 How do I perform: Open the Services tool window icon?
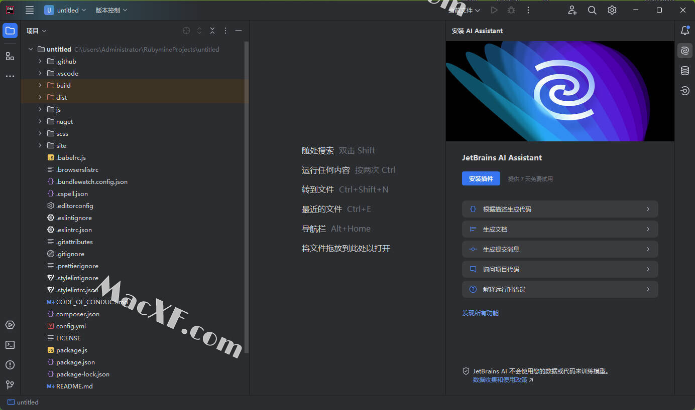pyautogui.click(x=10, y=325)
